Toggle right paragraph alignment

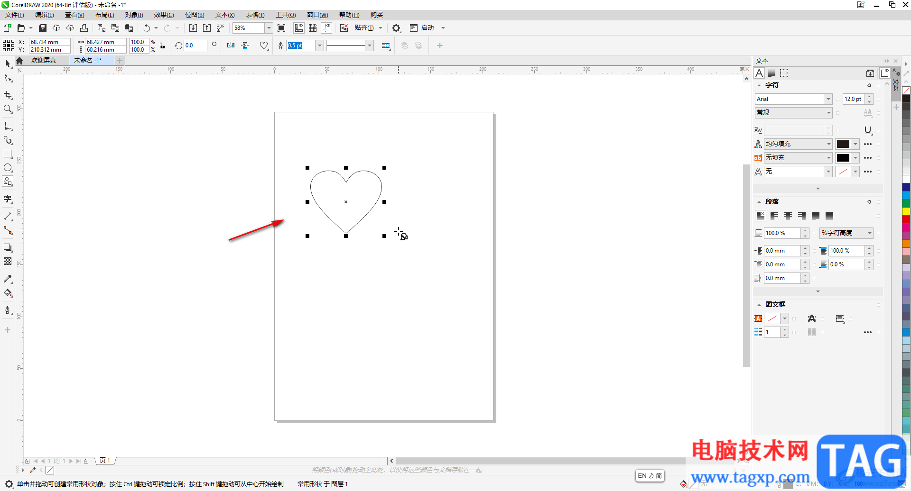pyautogui.click(x=802, y=216)
